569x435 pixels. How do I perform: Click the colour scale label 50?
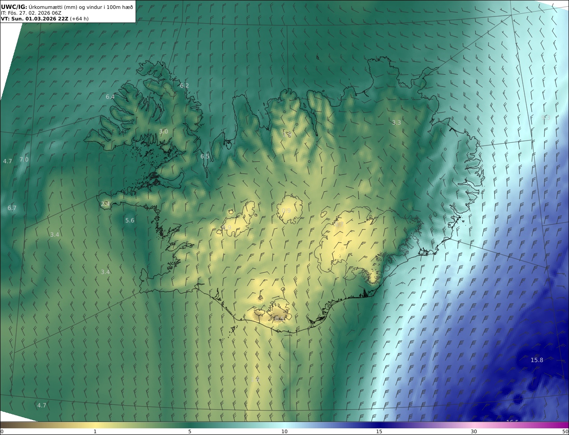pyautogui.click(x=565, y=431)
